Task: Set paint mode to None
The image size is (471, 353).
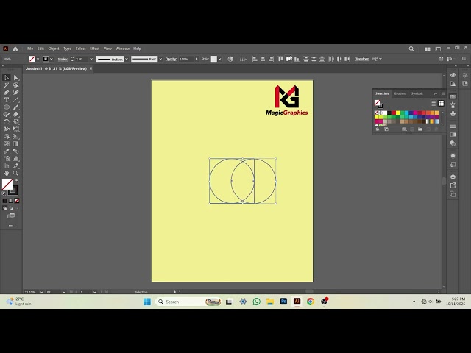Action: coord(17,201)
